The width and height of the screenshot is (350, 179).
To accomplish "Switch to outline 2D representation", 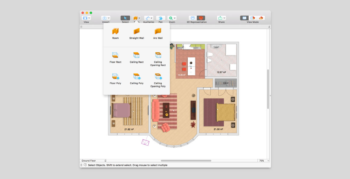I will 193,18.
